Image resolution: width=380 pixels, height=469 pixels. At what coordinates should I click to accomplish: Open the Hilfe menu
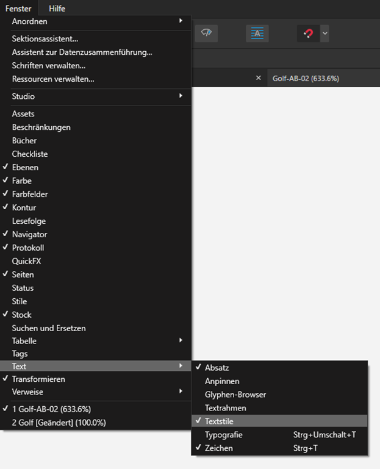pyautogui.click(x=57, y=9)
